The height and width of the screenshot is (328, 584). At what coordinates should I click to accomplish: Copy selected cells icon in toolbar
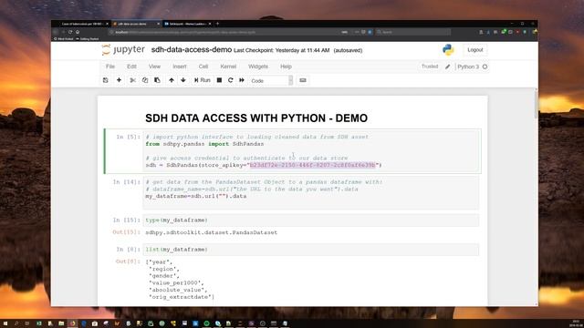(x=145, y=80)
